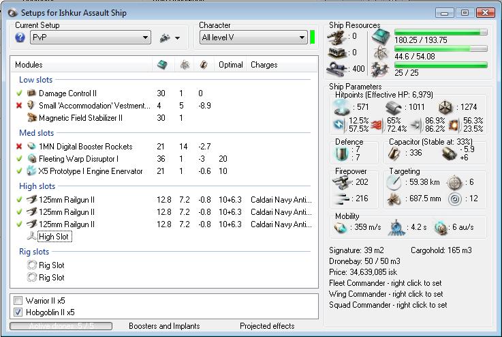Image resolution: width=502 pixels, height=337 pixels.
Task: Toggle the Small 'Accommodation' Vestment red X state
Action: pyautogui.click(x=19, y=105)
